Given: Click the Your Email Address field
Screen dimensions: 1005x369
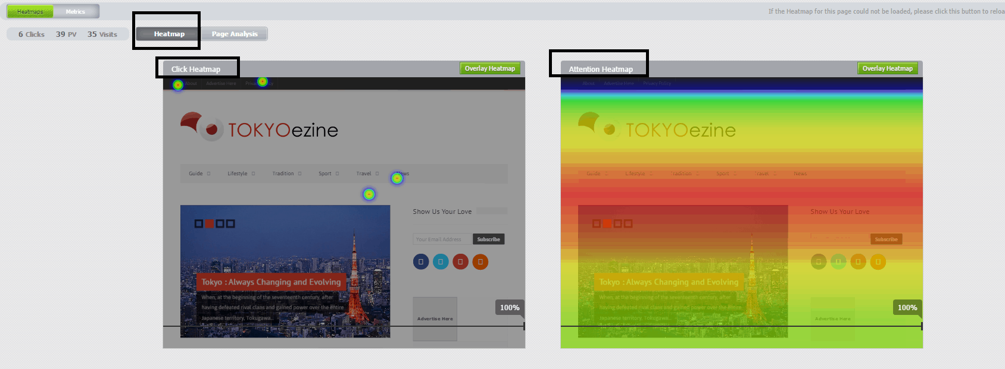Looking at the screenshot, I should 442,239.
